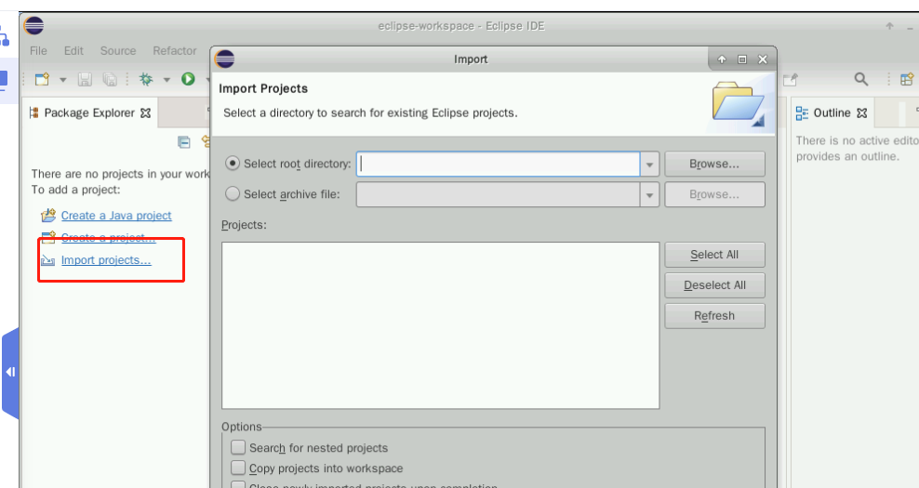
Task: Select the Outline tab
Action: 832,112
